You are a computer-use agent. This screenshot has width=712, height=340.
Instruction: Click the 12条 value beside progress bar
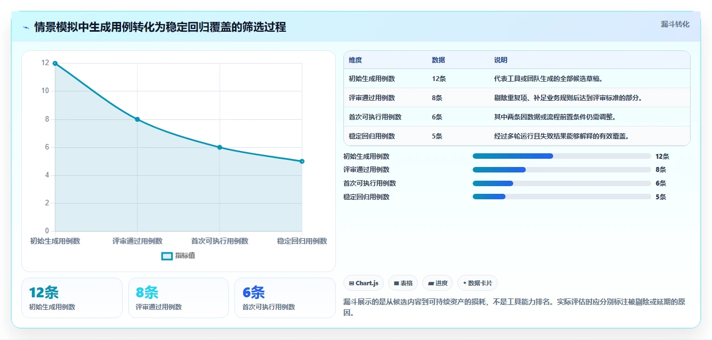click(662, 157)
